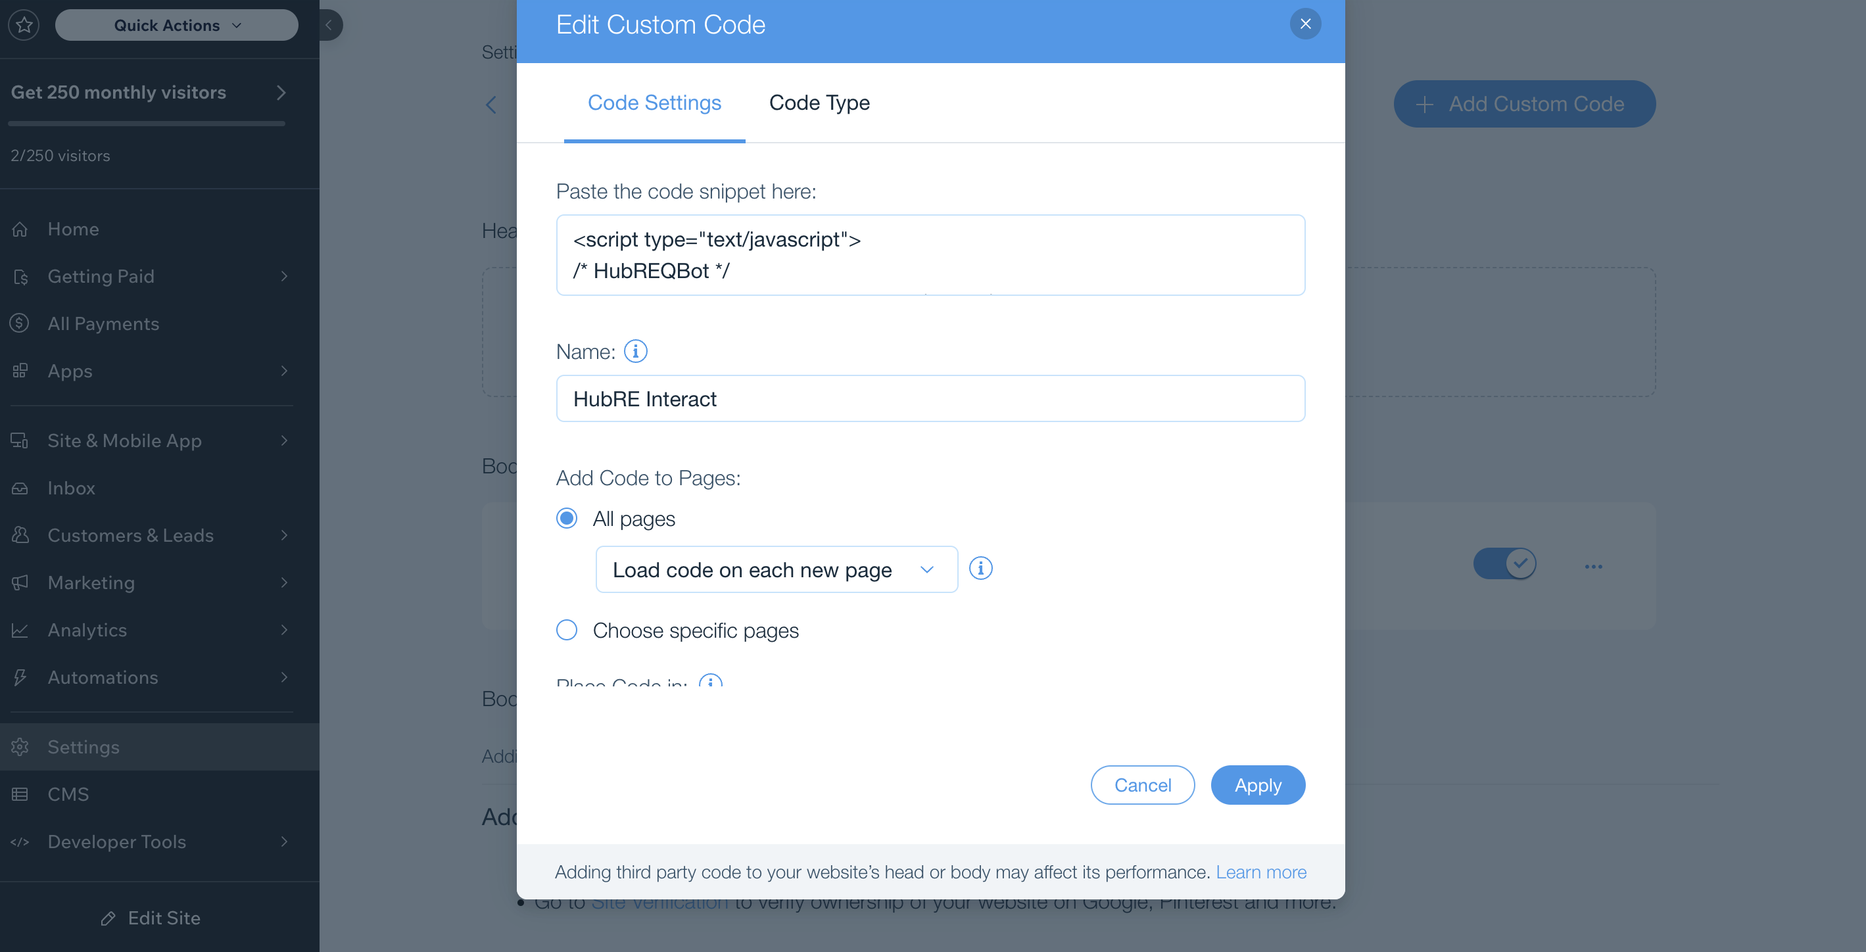Open the Load code on each new page dropdown
The image size is (1866, 952).
[x=777, y=569]
